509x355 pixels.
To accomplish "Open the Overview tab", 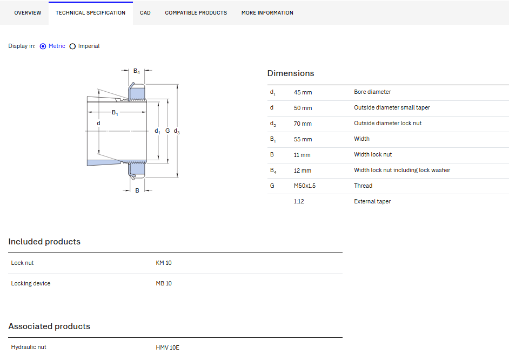I will point(28,12).
